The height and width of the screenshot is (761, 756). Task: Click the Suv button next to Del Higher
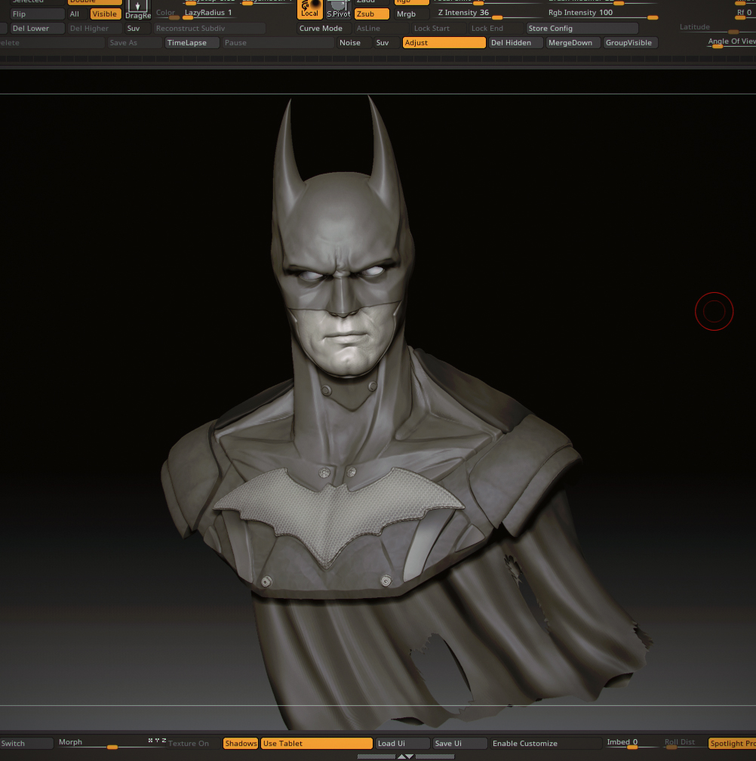(137, 28)
